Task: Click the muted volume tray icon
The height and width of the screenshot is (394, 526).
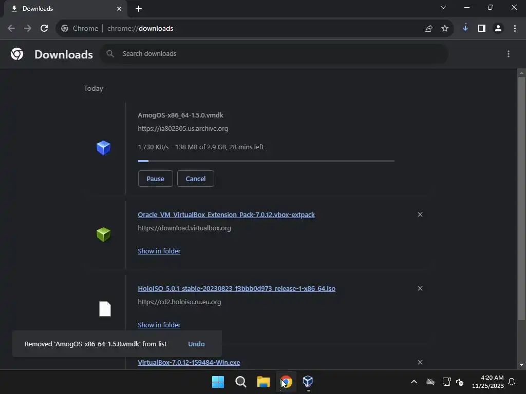Action: point(460,382)
